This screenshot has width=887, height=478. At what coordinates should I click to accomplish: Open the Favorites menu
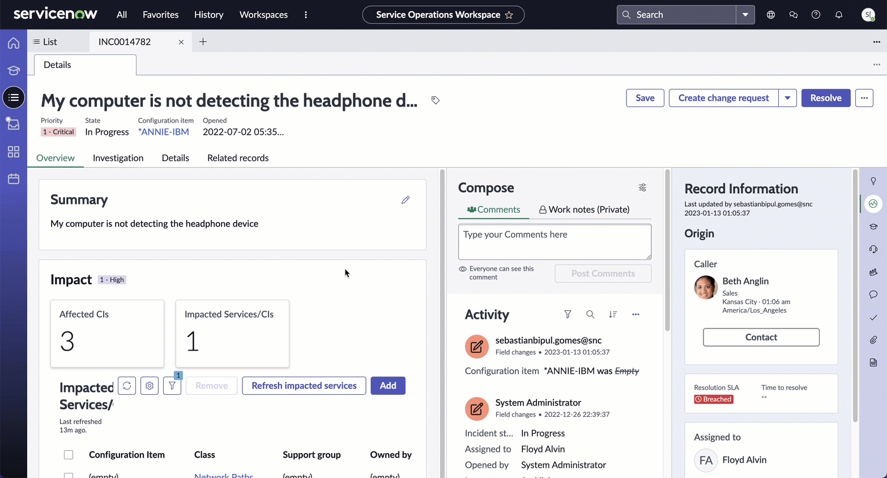coord(160,15)
